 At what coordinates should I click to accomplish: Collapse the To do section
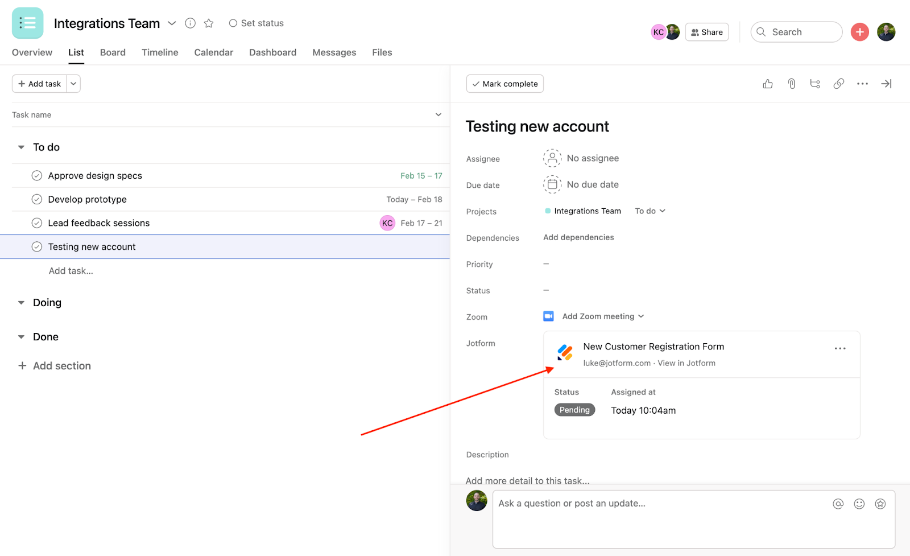tap(21, 147)
